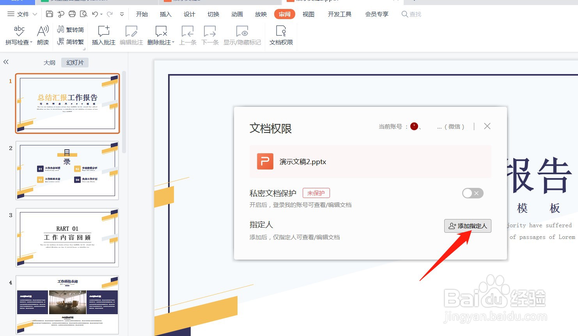The height and width of the screenshot is (336, 578).
Task: Click the 查找 search box
Action: [x=411, y=14]
